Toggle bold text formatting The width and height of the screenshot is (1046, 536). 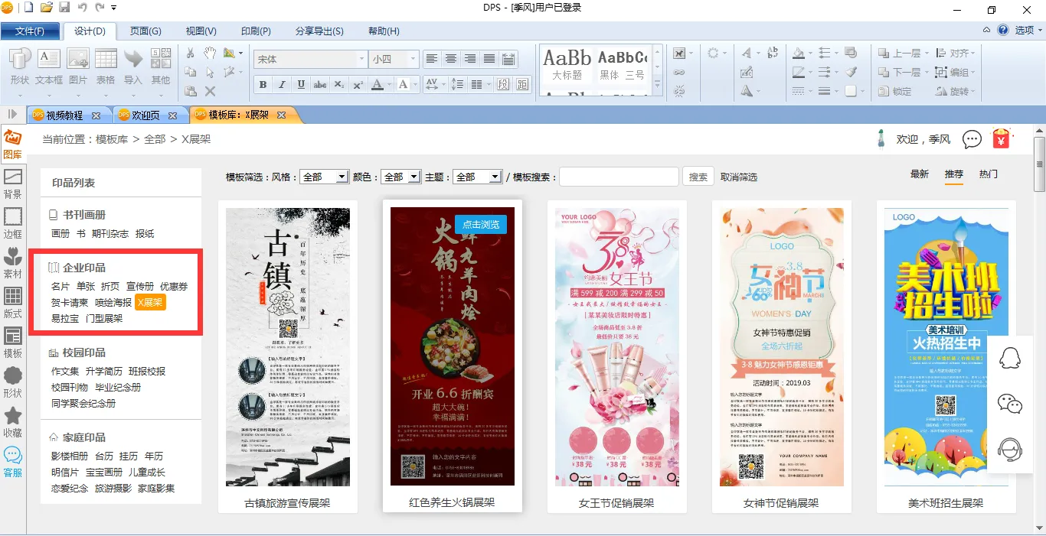click(263, 84)
